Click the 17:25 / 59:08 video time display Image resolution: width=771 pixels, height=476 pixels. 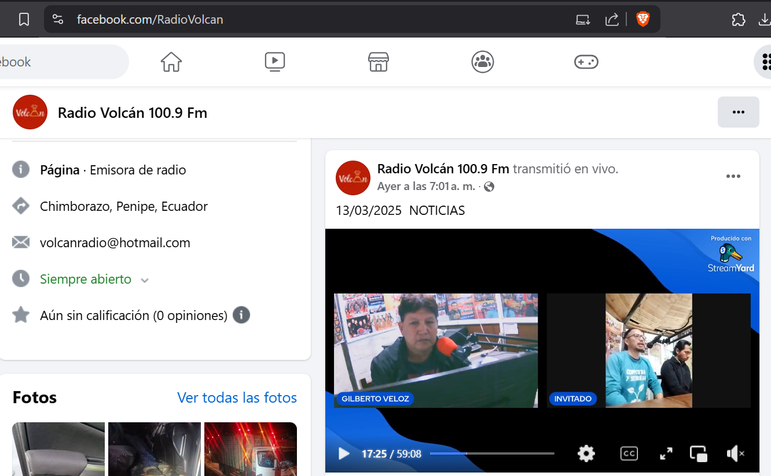pos(392,454)
